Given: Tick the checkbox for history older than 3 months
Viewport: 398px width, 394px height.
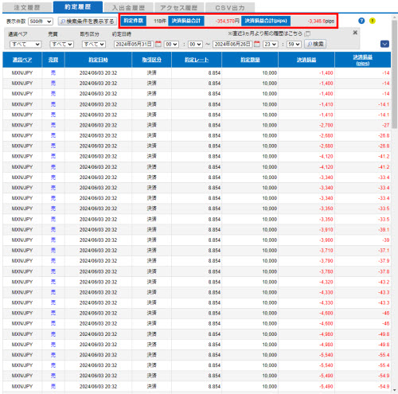Looking at the screenshot, I should tap(307, 33).
